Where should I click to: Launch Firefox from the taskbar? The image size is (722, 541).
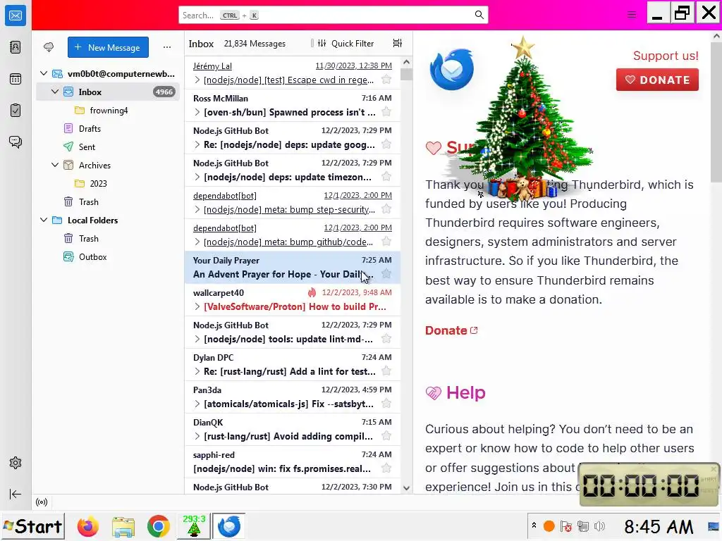pyautogui.click(x=87, y=526)
